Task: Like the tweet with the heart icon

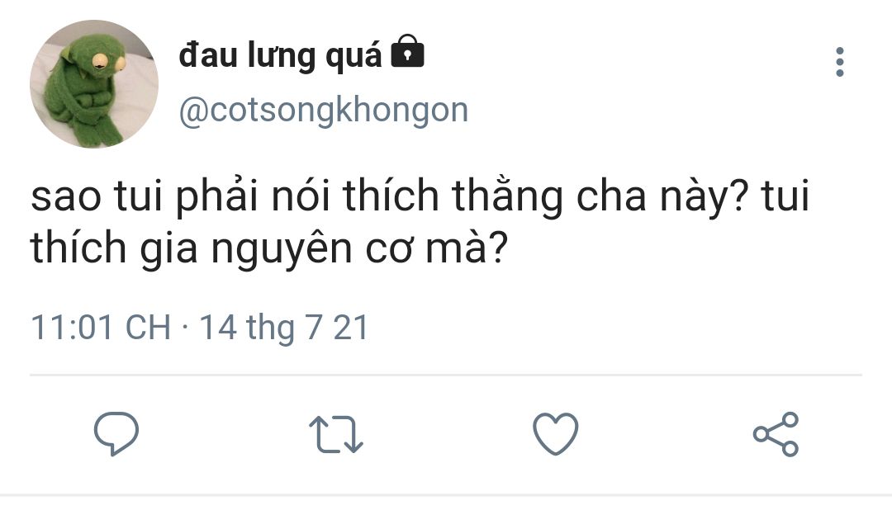Action: coord(555,434)
